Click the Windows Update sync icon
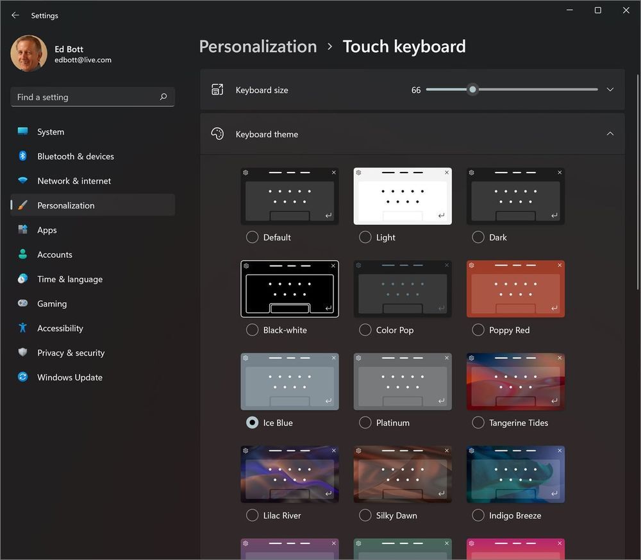Screen dimensions: 641x560 23,377
